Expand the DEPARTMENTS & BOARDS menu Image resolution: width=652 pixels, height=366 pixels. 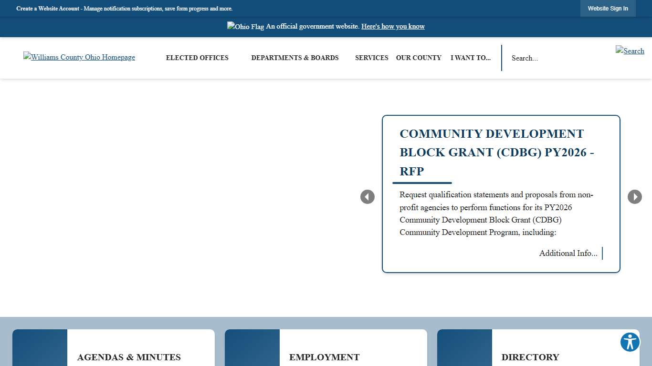click(x=295, y=58)
